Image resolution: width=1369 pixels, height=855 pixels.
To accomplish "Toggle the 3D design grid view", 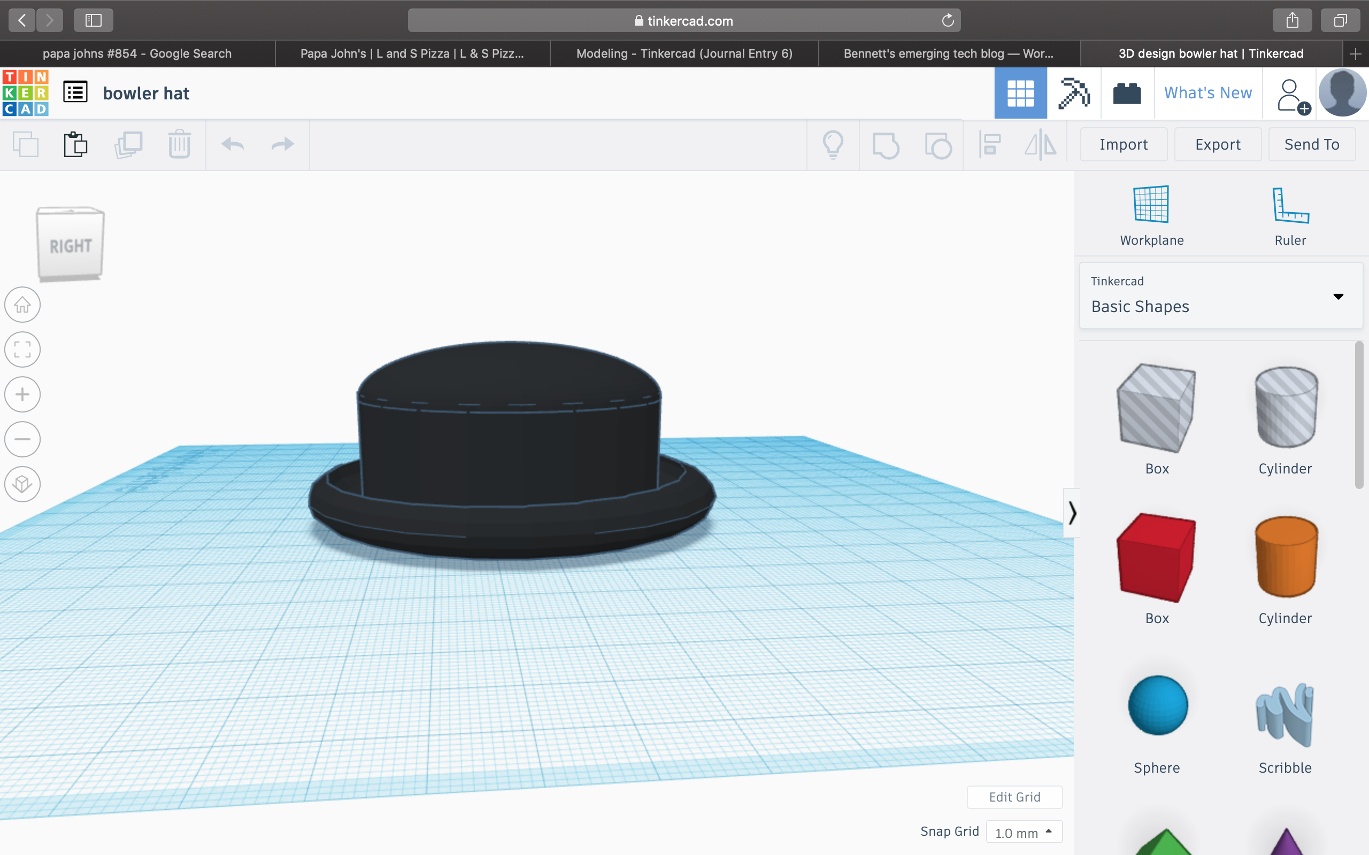I will pyautogui.click(x=1020, y=94).
